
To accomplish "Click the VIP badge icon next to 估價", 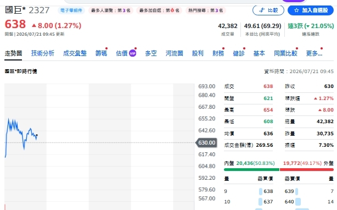I will pos(132,53).
